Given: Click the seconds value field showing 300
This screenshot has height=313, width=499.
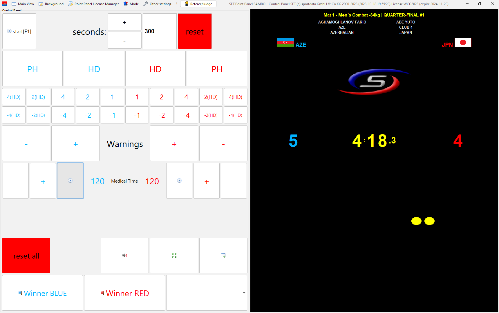Looking at the screenshot, I should pyautogui.click(x=160, y=31).
